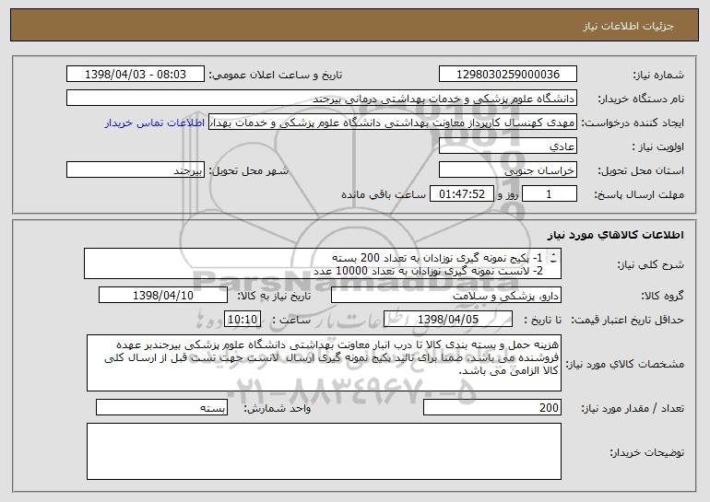Click the days remaining field showing 1
The width and height of the screenshot is (710, 502).
550,194
